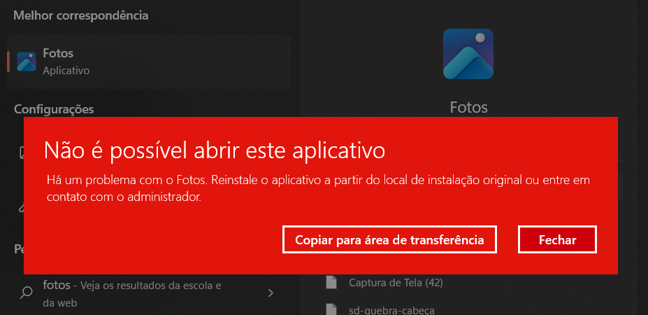This screenshot has width=648, height=315.
Task: Click Copiar para área de transferência button
Action: coord(389,239)
